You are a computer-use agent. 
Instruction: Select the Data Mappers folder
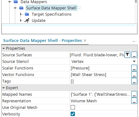tap(34, 2)
